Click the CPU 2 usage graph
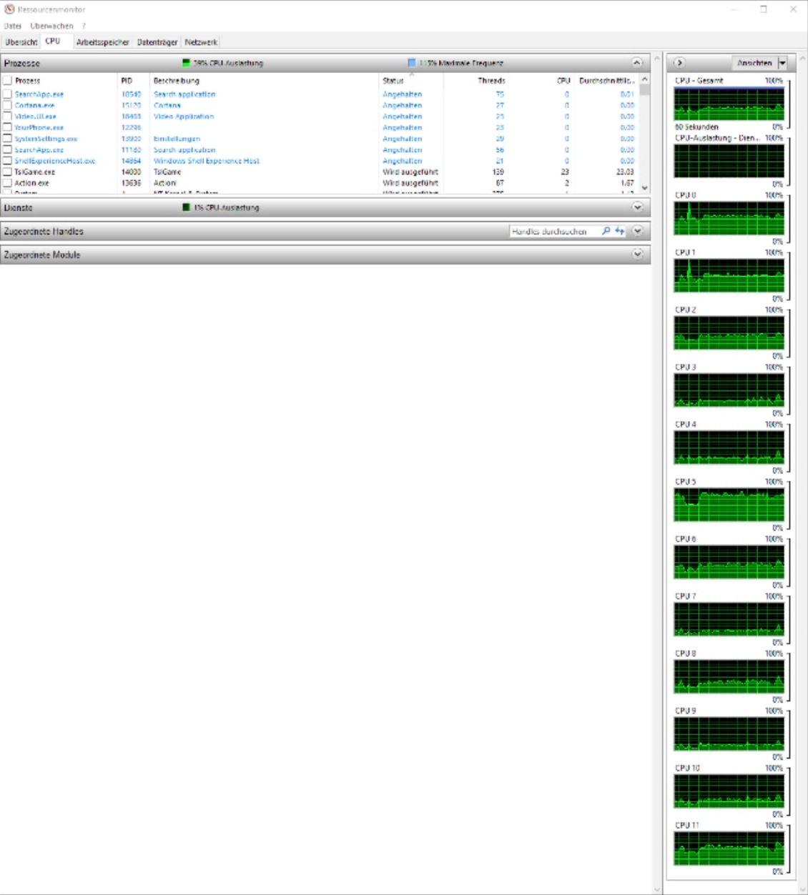 (x=729, y=332)
